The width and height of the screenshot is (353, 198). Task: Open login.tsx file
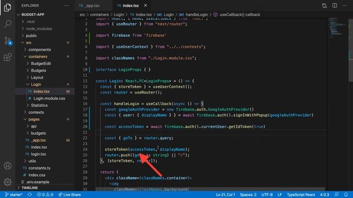click(45, 154)
